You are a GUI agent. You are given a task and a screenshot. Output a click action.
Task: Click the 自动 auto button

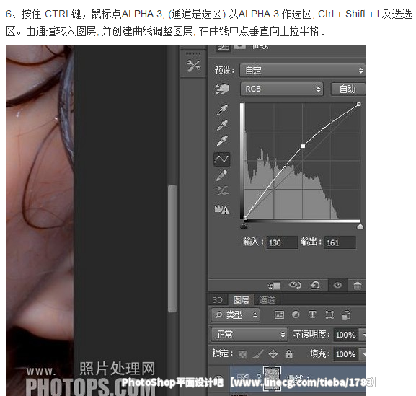pos(348,89)
